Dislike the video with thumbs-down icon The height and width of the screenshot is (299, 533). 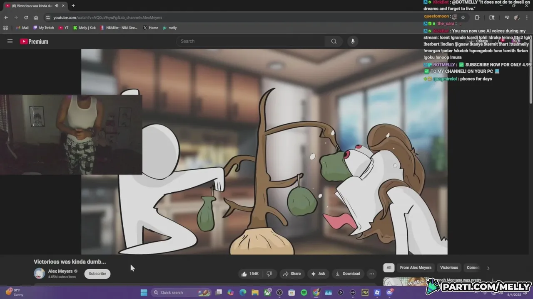pos(269,274)
